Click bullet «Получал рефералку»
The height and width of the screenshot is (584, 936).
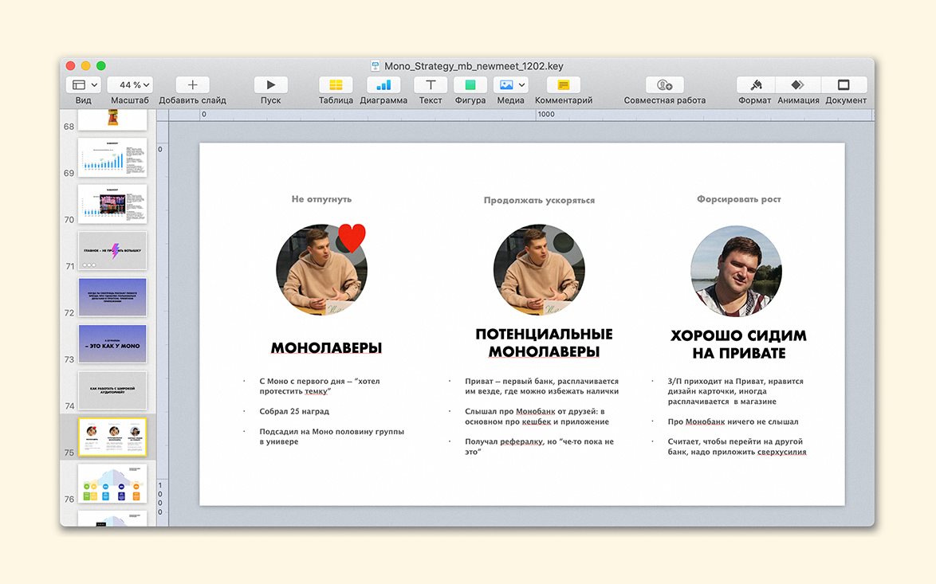tap(539, 447)
